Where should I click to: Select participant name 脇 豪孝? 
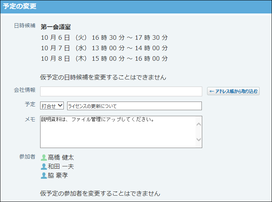coord(58,175)
